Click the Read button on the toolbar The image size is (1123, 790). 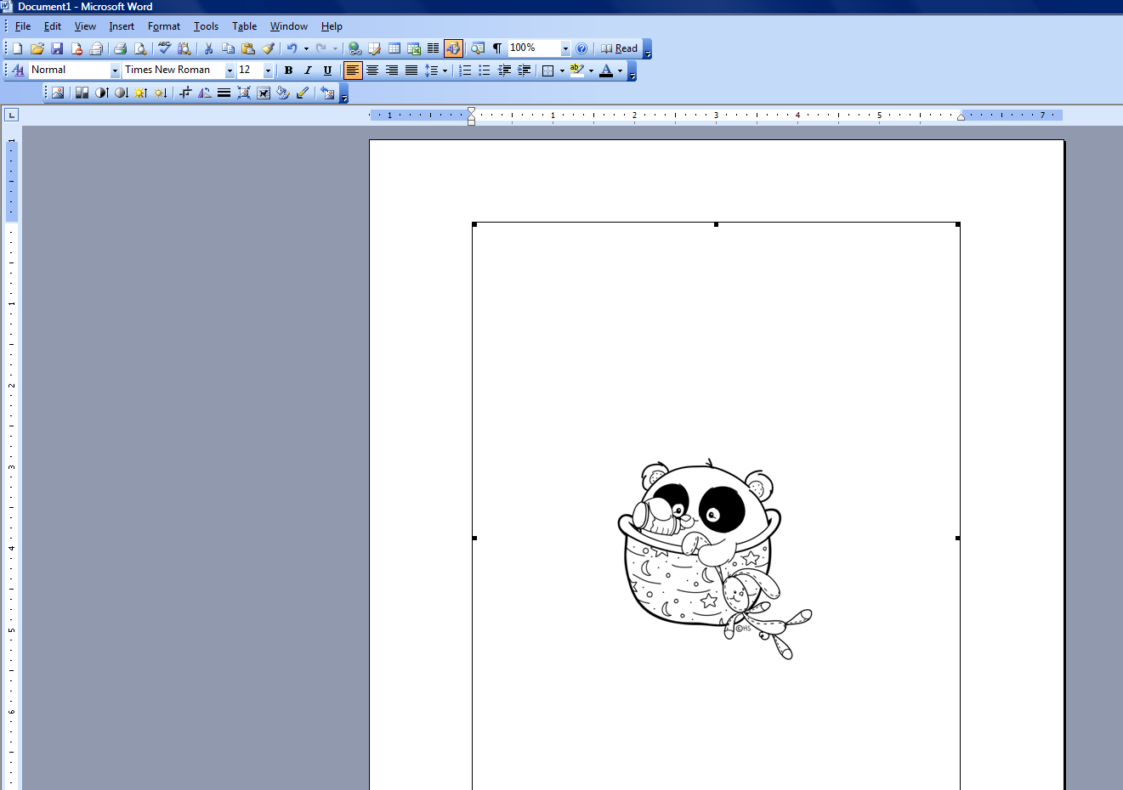[x=621, y=48]
